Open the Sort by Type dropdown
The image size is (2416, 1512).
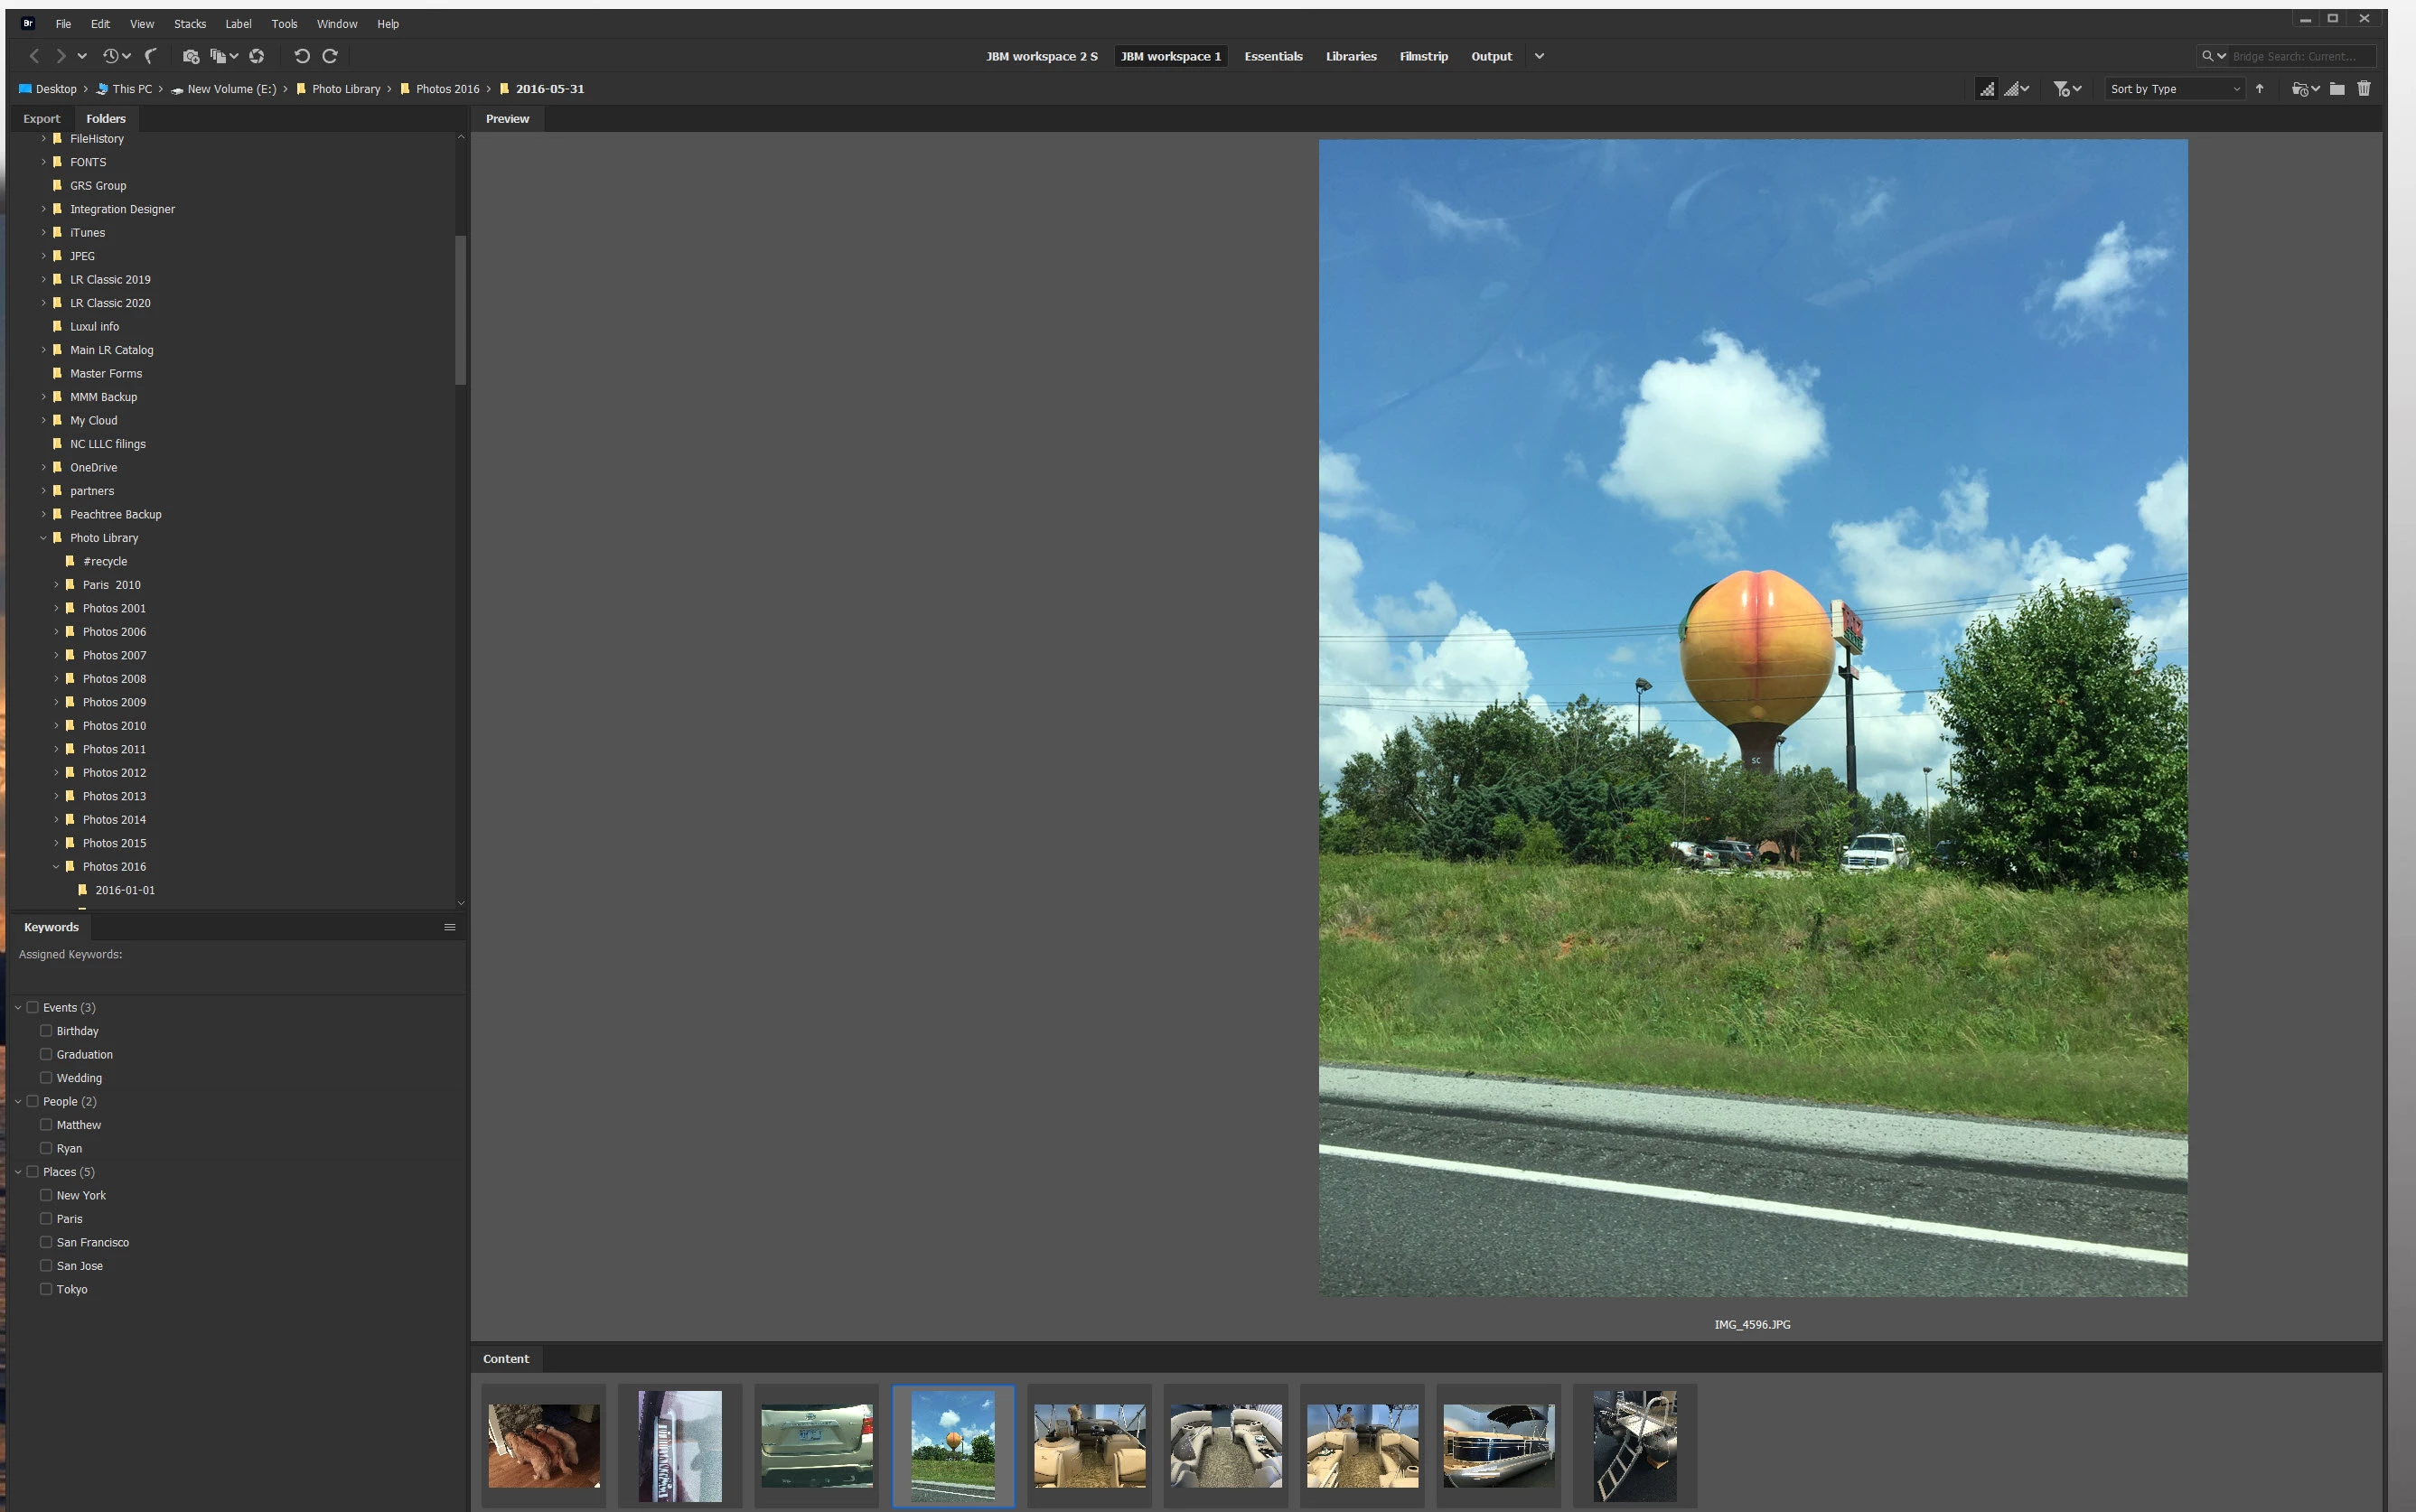[x=2174, y=89]
